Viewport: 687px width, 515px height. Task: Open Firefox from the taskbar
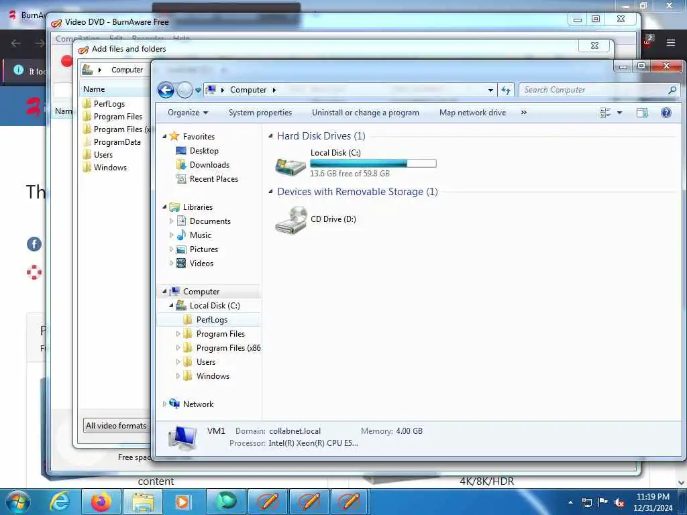[101, 502]
